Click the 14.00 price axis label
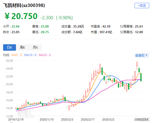Viewport: 152px width, 123px height. point(9,108)
